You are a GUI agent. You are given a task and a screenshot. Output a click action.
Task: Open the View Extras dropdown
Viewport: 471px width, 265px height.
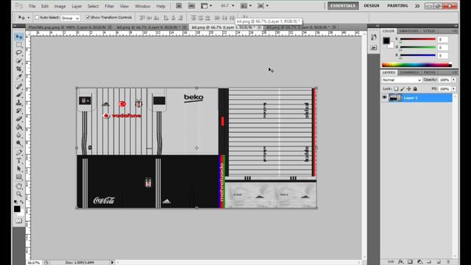pyautogui.click(x=206, y=6)
